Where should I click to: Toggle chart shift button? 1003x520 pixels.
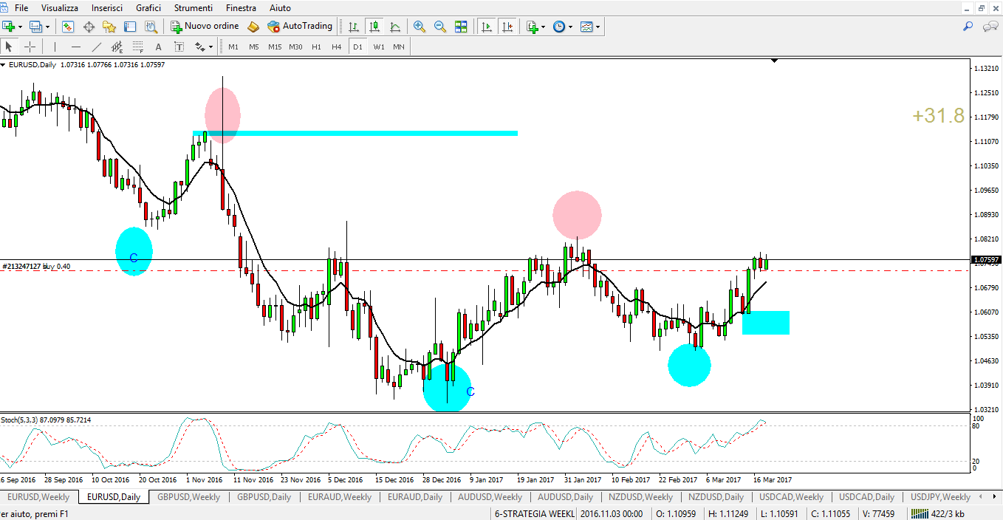click(x=507, y=27)
